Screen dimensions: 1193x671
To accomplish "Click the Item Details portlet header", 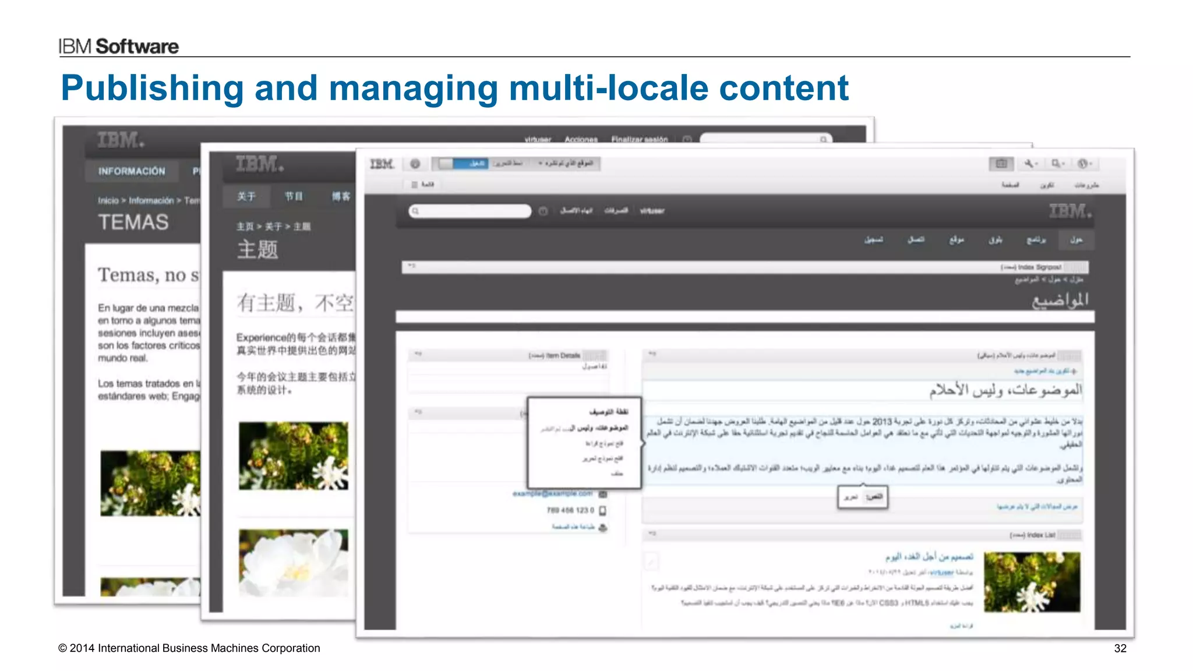I will coord(508,355).
